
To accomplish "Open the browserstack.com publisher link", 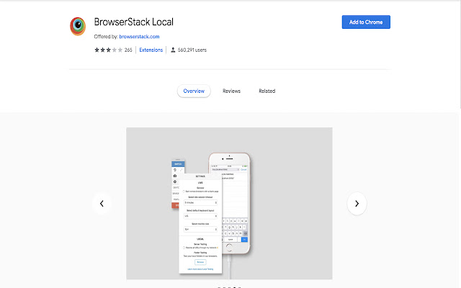I will (139, 37).
